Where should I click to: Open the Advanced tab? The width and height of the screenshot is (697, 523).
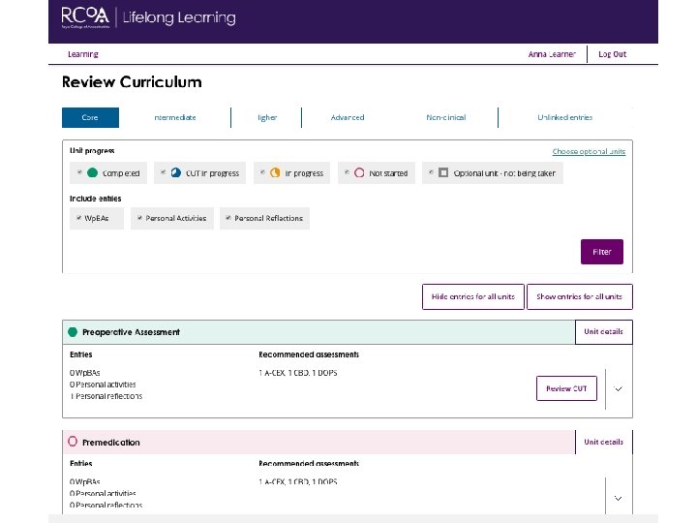tap(348, 117)
